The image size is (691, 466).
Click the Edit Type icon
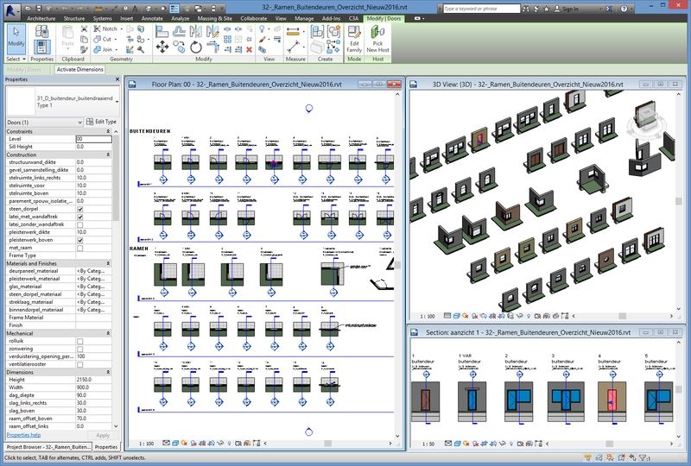point(101,122)
